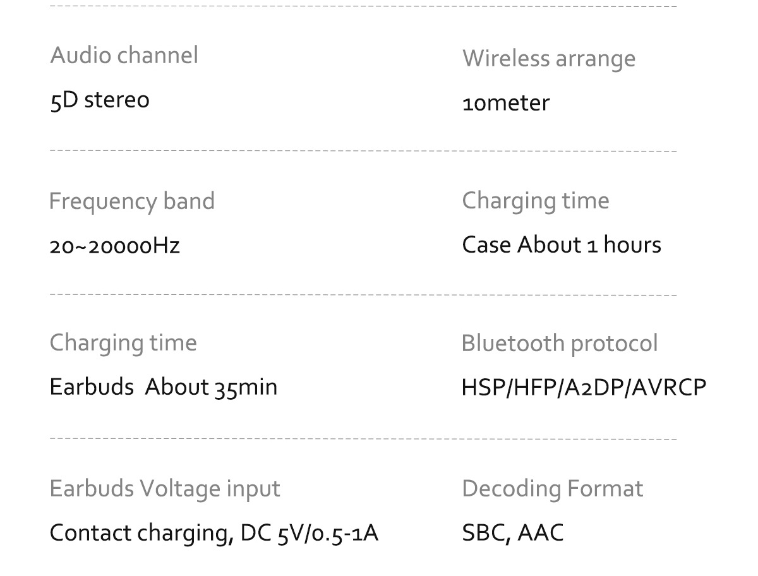
Task: Click dashed divider below Earbuds About 35min
Action: point(363,438)
